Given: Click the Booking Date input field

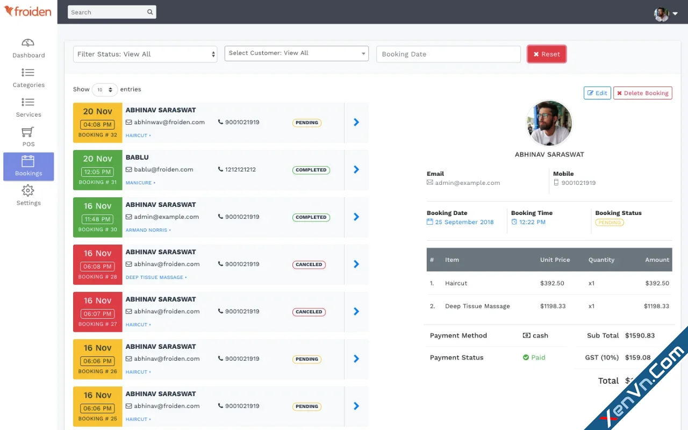Looking at the screenshot, I should pyautogui.click(x=448, y=54).
